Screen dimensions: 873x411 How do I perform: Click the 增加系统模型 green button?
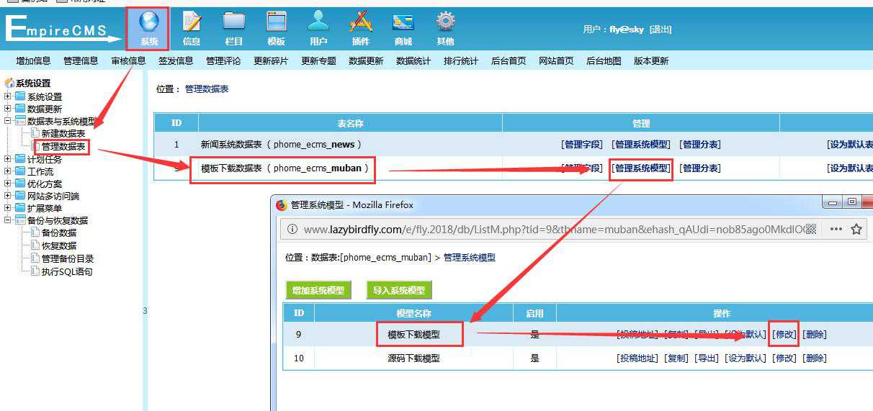click(318, 291)
